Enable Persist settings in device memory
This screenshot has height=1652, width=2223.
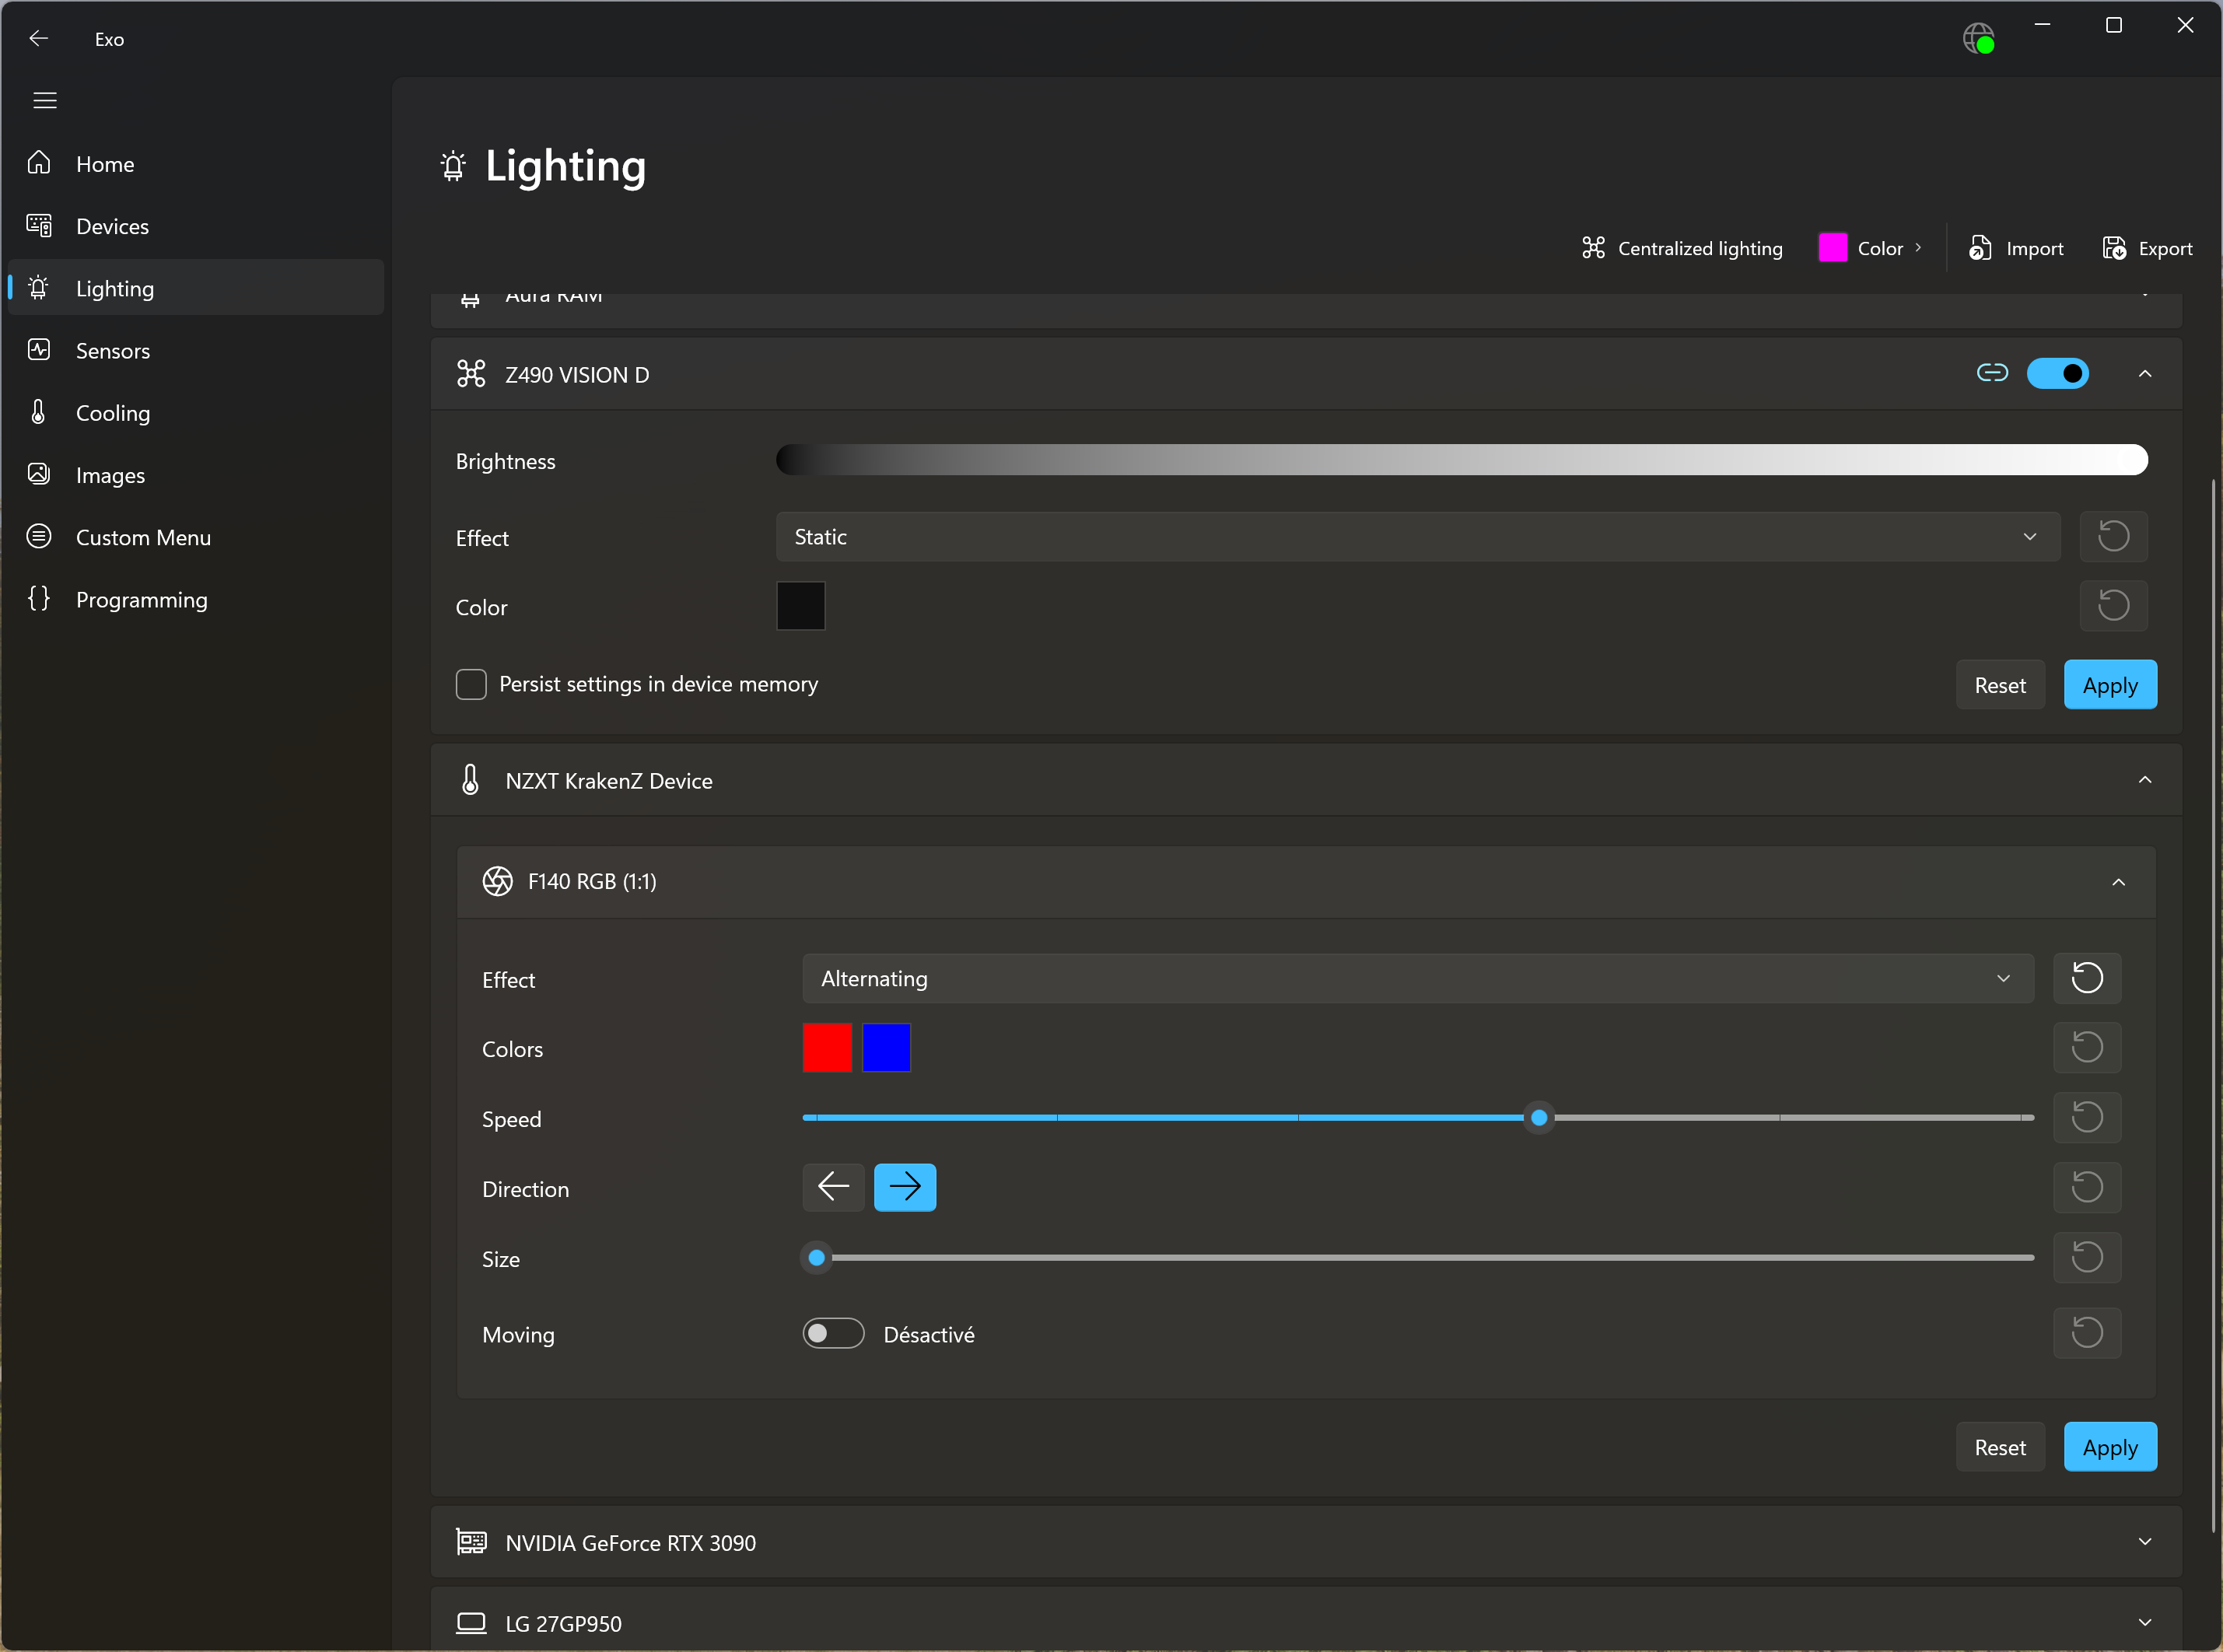471,684
